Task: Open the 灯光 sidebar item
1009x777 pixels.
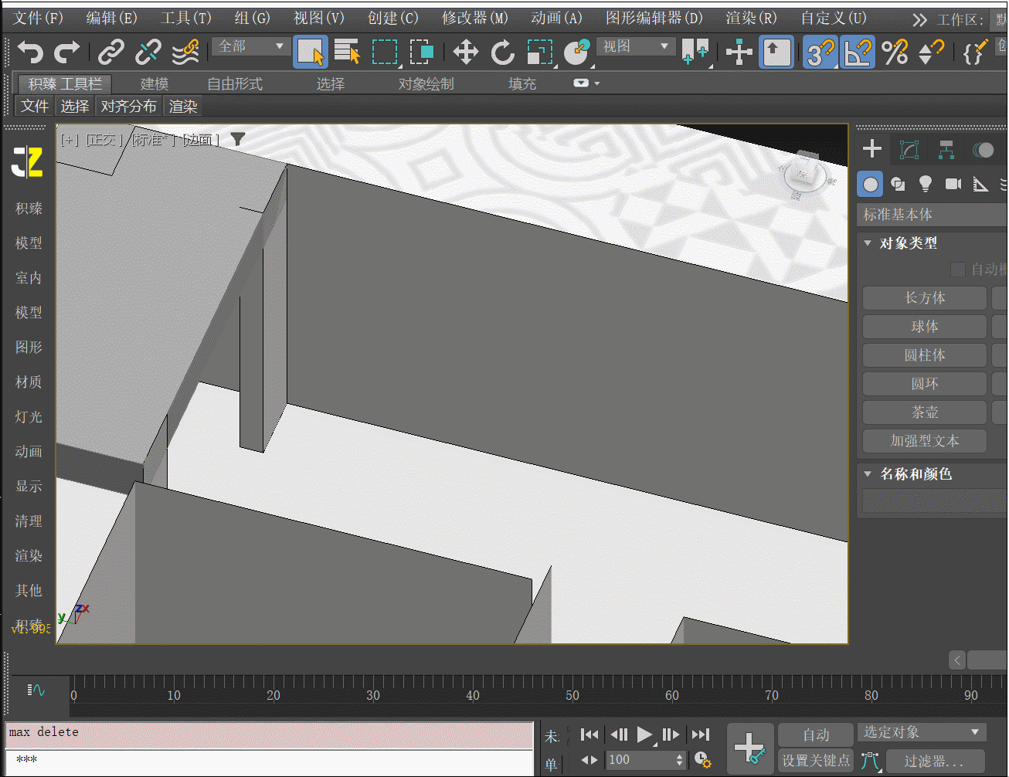Action: pos(29,417)
